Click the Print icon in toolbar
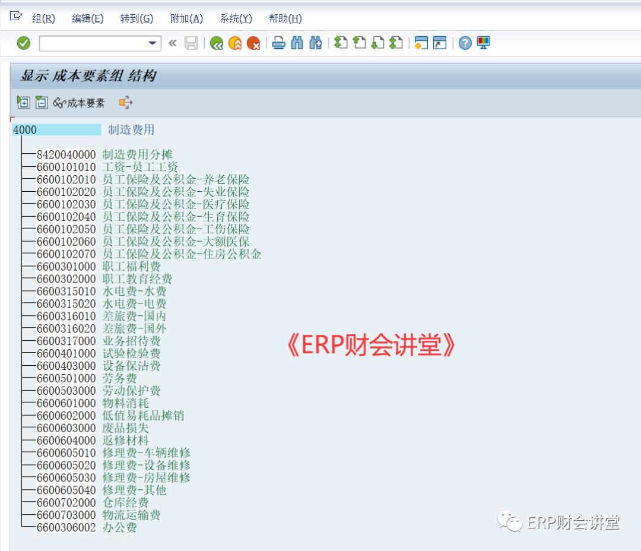 click(279, 43)
